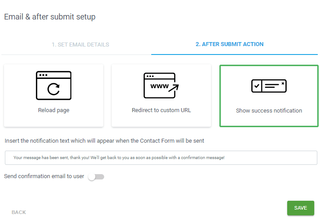Click the diagonal arrow on the redirect icon
This screenshot has width=320, height=222.
point(173,87)
